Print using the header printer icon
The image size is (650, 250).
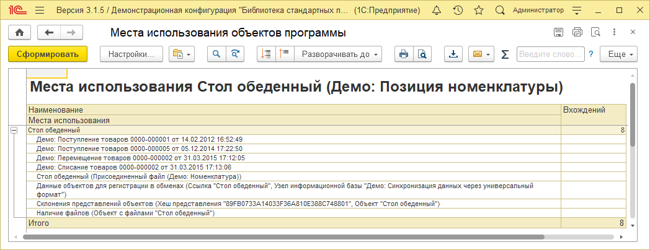[577, 32]
